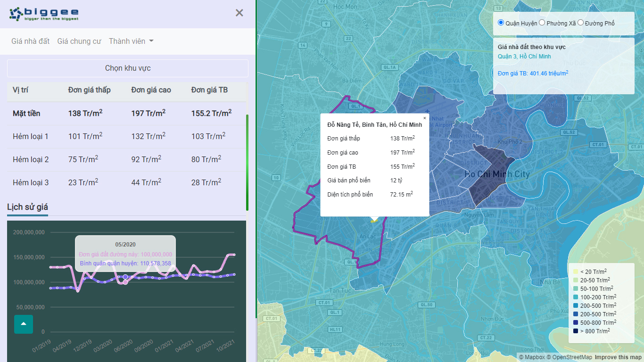Click the 155.2 Tr/m² cell value
The image size is (644, 362).
point(212,113)
